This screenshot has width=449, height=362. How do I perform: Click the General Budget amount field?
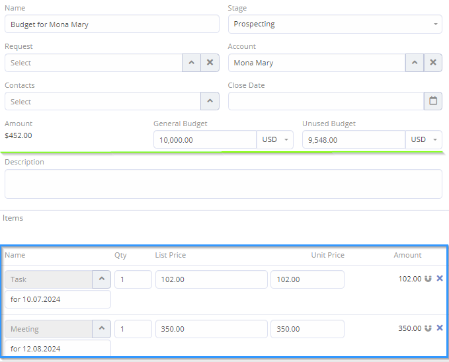[204, 140]
